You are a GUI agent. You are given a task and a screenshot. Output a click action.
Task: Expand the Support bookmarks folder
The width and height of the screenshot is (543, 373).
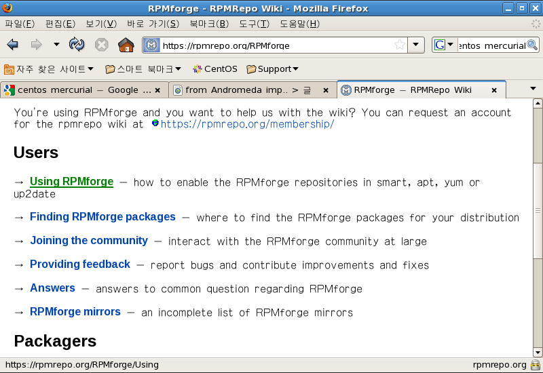coord(272,69)
